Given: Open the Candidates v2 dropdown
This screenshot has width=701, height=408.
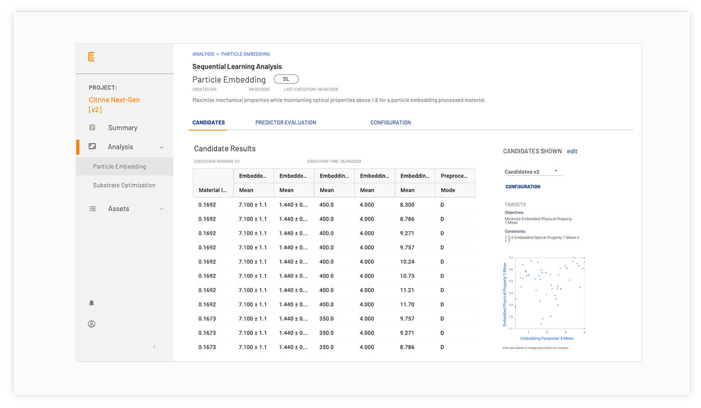Looking at the screenshot, I should pyautogui.click(x=533, y=171).
